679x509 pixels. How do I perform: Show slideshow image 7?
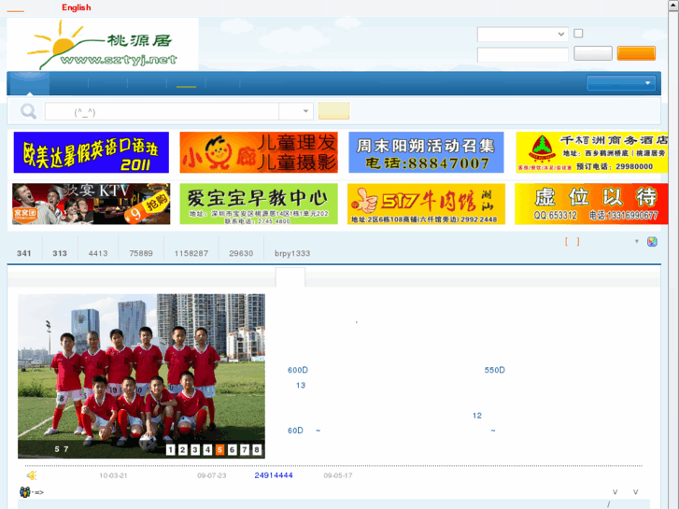tap(245, 449)
